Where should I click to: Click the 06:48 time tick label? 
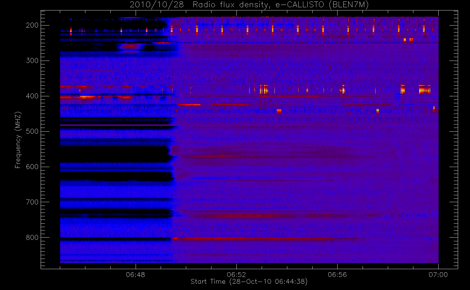[x=135, y=274]
